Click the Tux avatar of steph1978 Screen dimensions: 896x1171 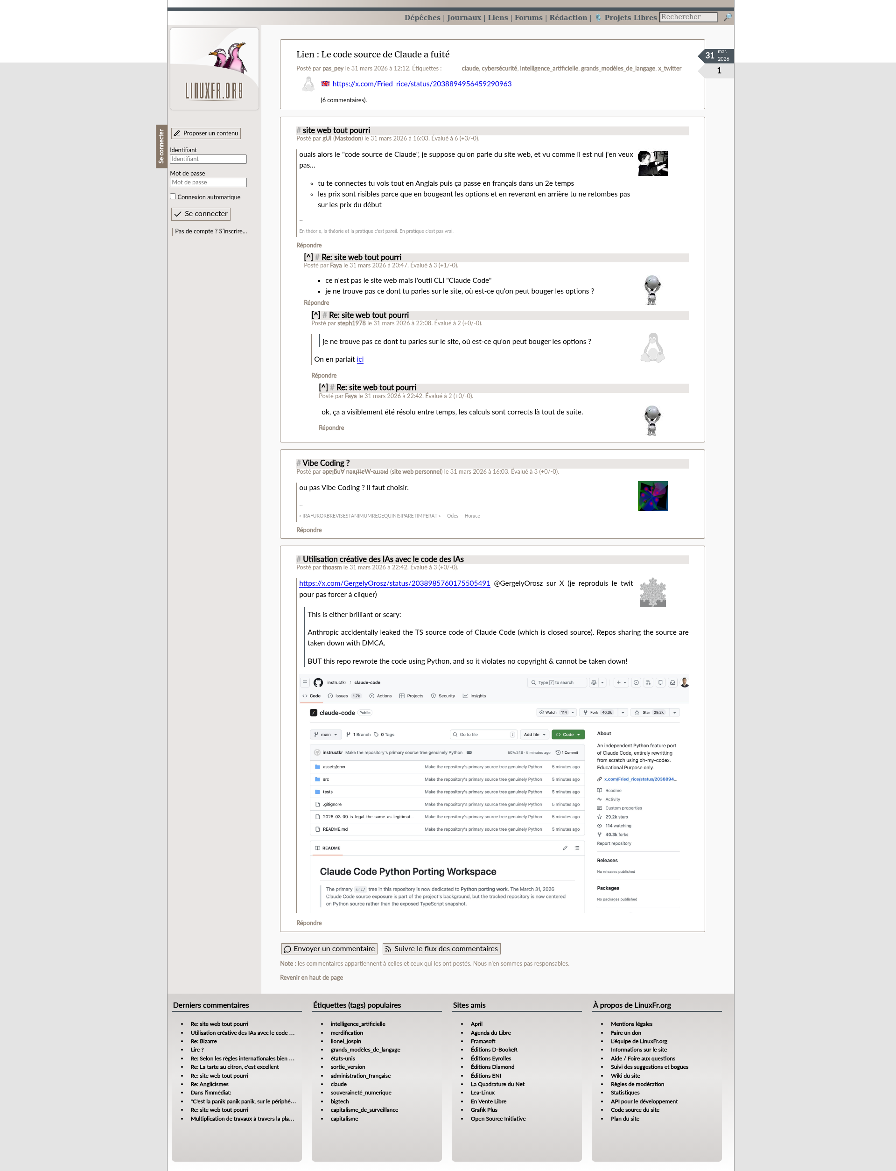652,348
